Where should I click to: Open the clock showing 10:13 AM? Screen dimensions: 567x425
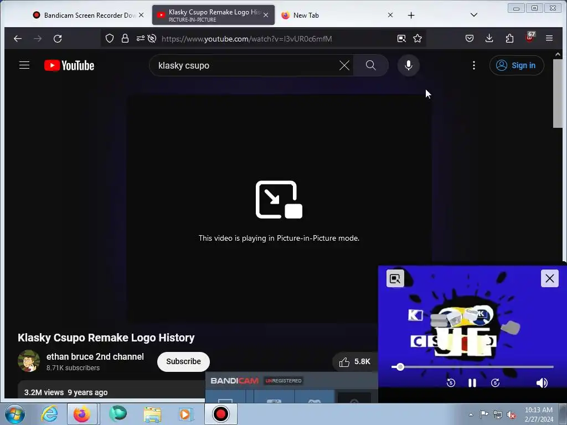[539, 414]
